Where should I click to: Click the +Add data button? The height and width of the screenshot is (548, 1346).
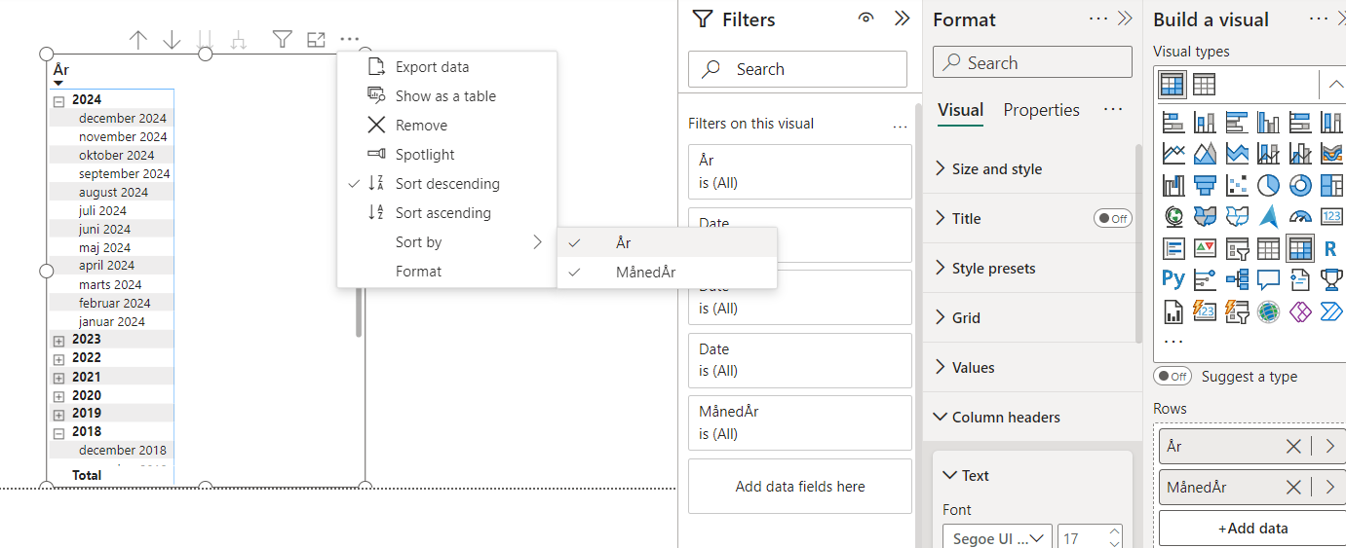[x=1252, y=529]
